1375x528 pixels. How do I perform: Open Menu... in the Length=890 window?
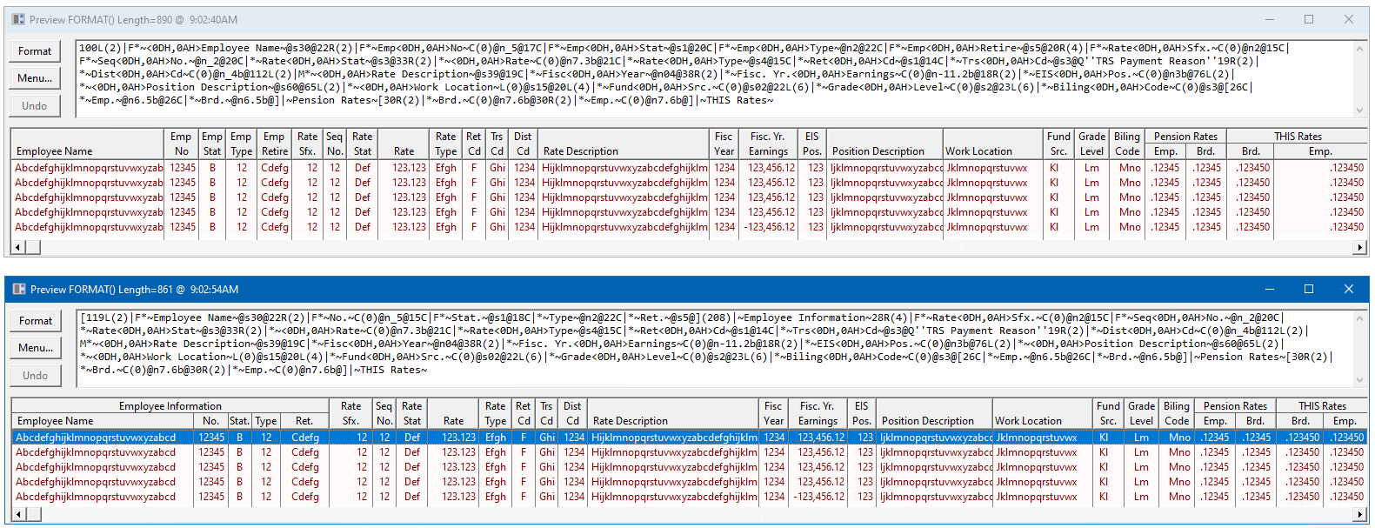pos(35,78)
